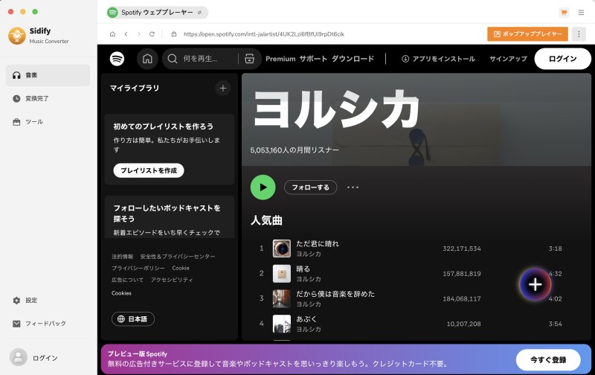Click サインアップ
This screenshot has height=375, width=595.
[508, 59]
